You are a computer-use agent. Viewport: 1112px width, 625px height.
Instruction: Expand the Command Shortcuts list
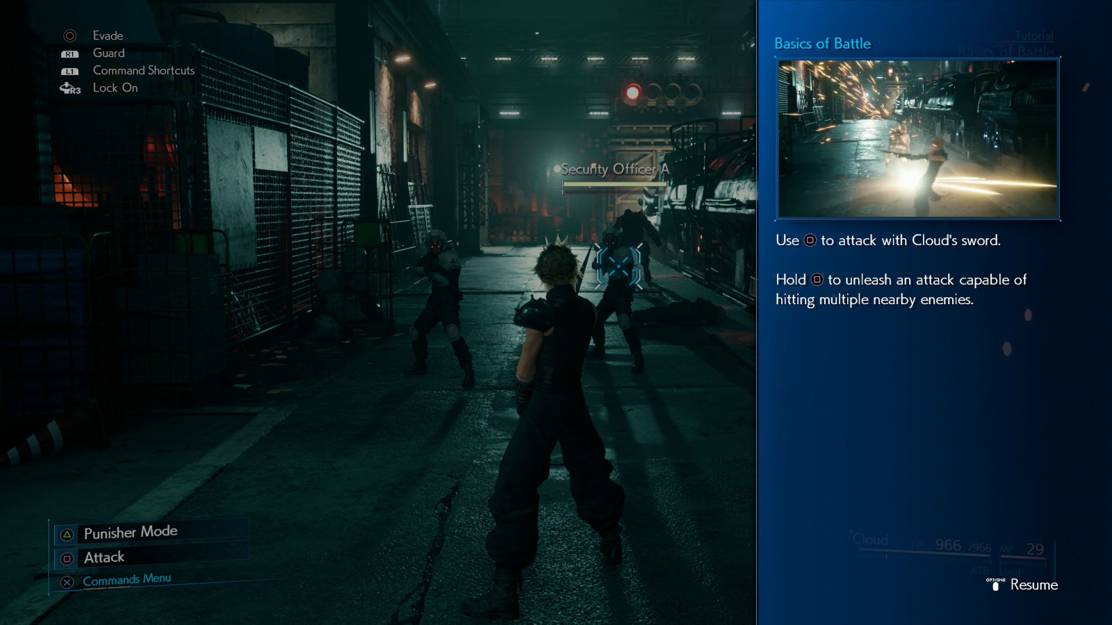pyautogui.click(x=142, y=70)
